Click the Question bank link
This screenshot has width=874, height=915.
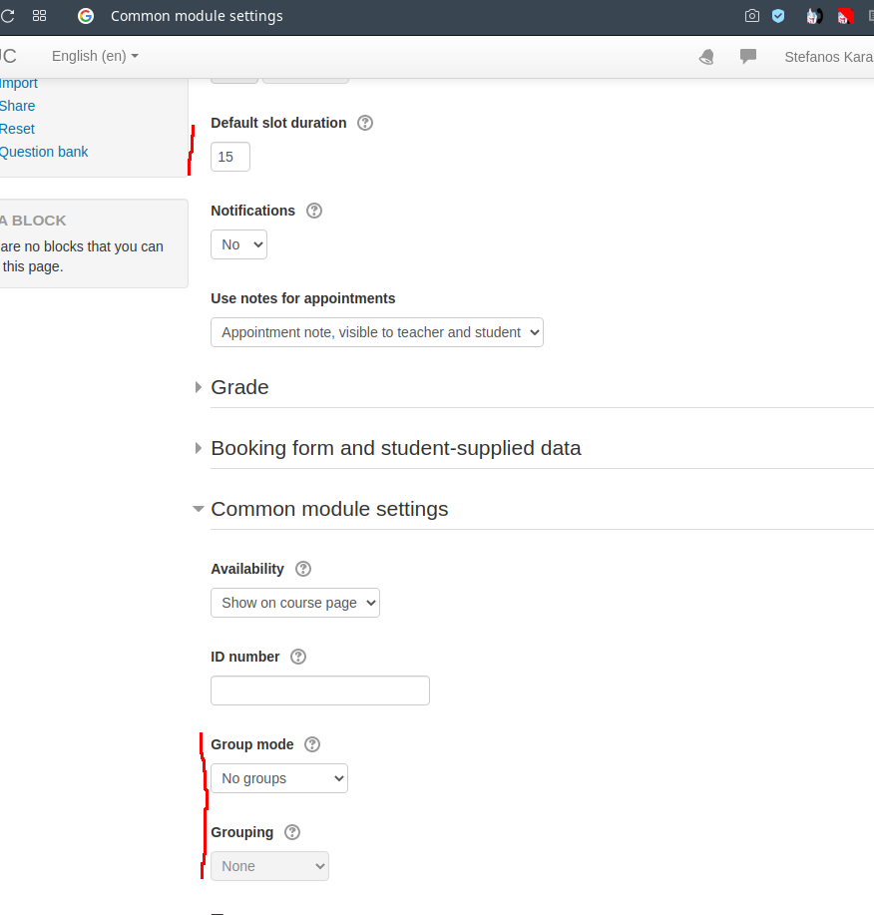pos(44,152)
